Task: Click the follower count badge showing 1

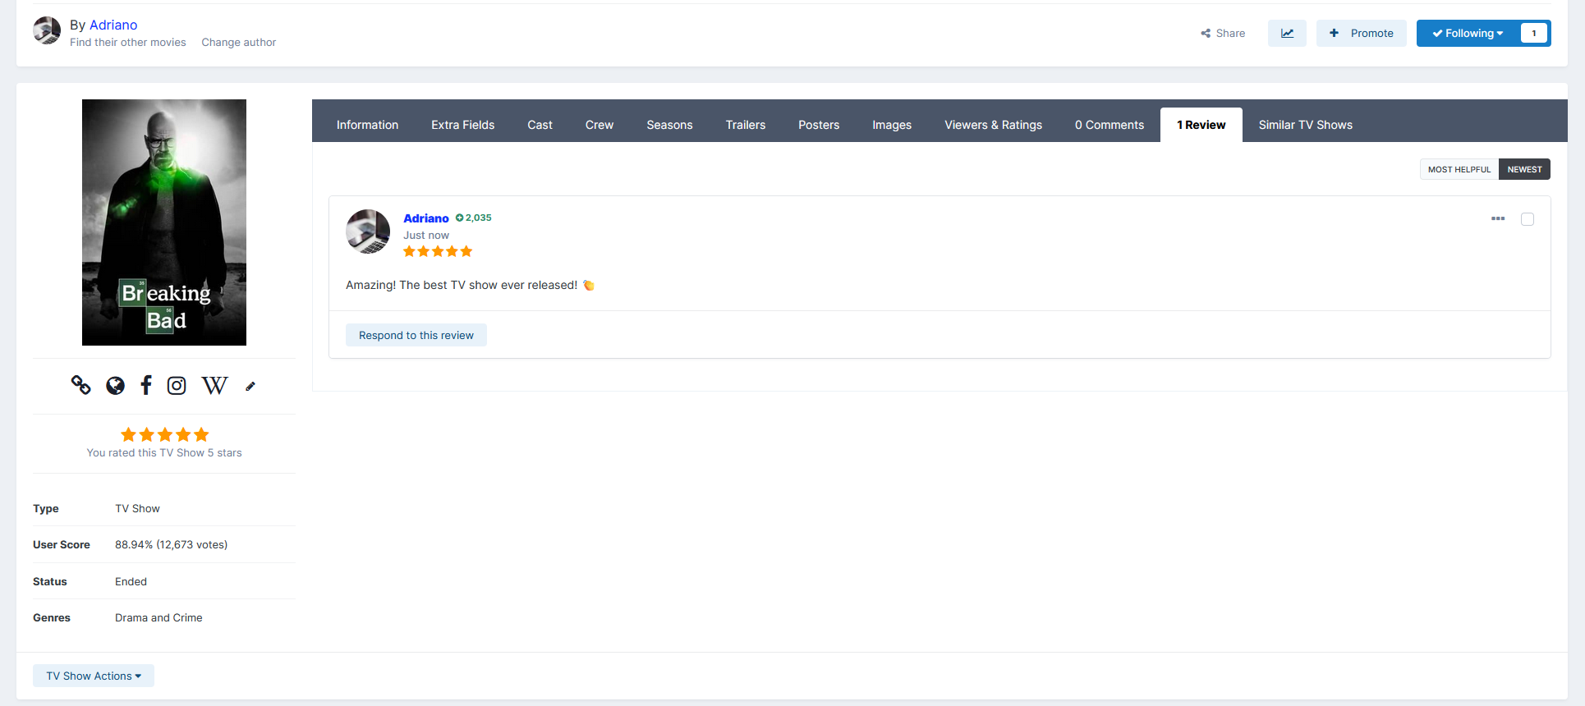Action: (x=1534, y=34)
